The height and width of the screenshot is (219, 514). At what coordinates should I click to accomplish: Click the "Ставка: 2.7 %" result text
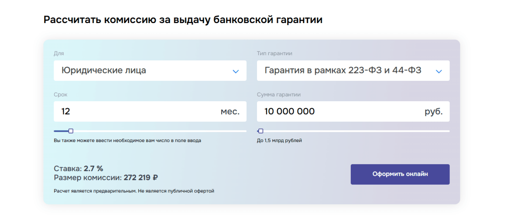point(79,169)
